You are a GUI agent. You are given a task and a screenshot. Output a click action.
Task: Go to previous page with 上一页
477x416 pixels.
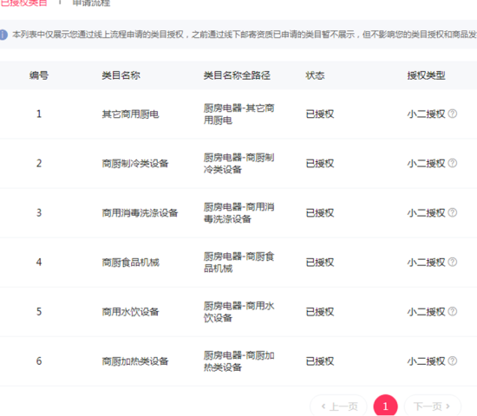point(338,406)
